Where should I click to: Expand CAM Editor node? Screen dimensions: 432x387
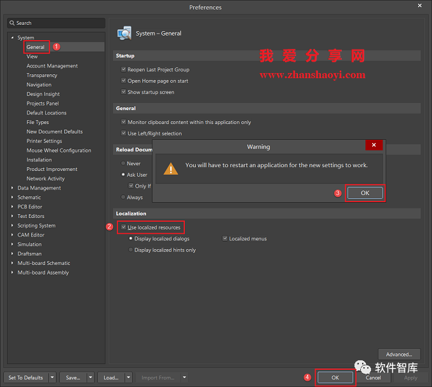[12, 235]
